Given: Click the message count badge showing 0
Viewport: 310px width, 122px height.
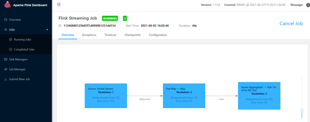Looking at the screenshot, I should pyautogui.click(x=308, y=5).
